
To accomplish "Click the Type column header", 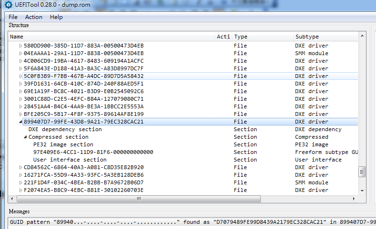I will point(263,37).
